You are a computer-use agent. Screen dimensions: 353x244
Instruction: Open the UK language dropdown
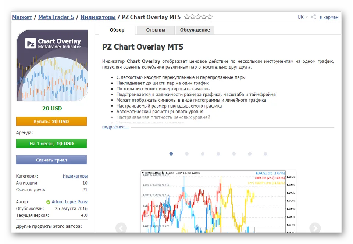pyautogui.click(x=303, y=17)
